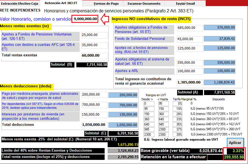Select the 'Retención en la fuente a efectuar' label
The height and width of the screenshot is (164, 248).
click(173, 157)
